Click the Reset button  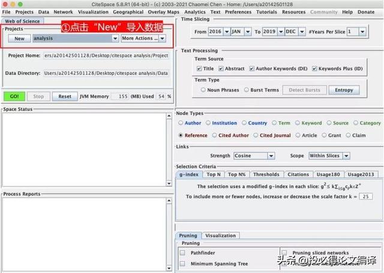coord(65,96)
